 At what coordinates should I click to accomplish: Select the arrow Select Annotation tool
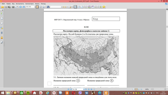pos(44,7)
